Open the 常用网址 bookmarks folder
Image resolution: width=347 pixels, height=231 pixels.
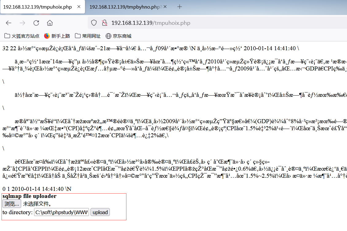[x=90, y=36]
